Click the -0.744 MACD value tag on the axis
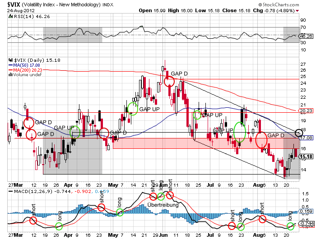Viewport: 316px width, 239px height. [307, 224]
